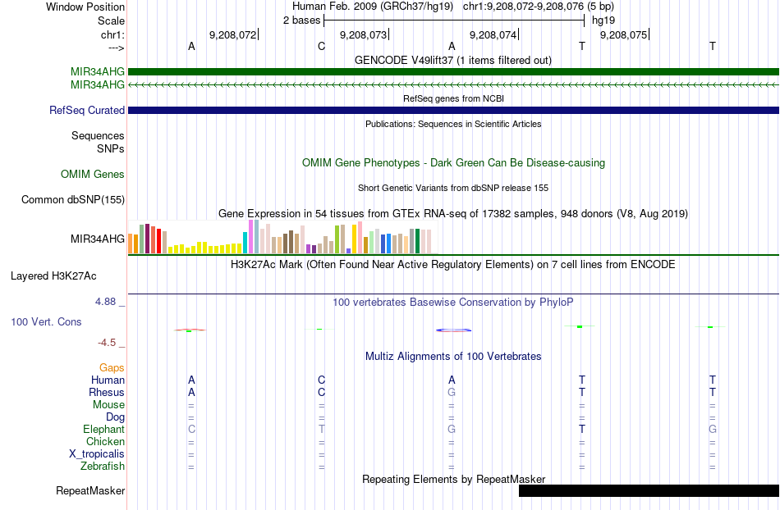Click the SNPs track label

click(111, 148)
